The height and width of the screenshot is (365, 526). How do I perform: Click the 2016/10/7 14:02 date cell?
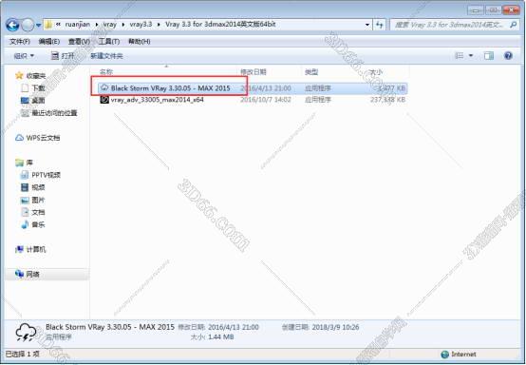coord(266,100)
